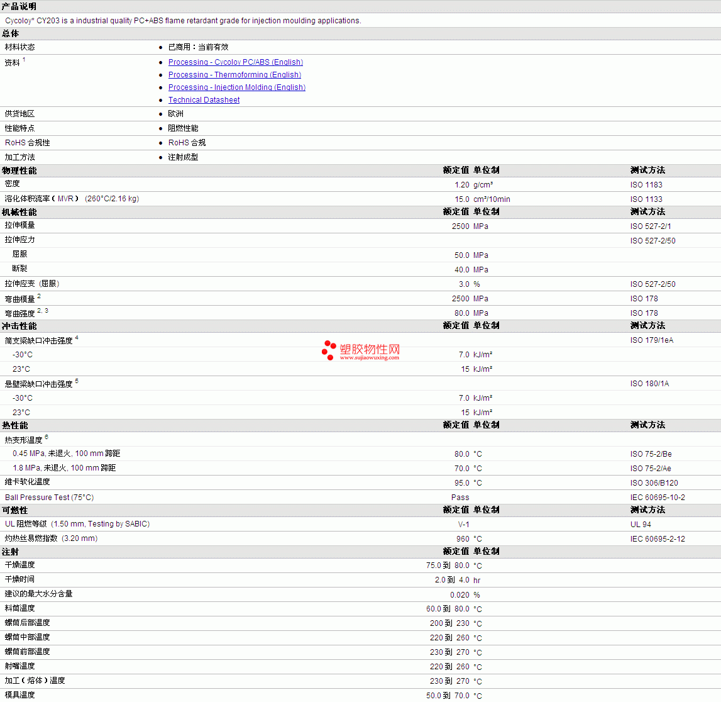
Task: Click the 干燥温度 row label
Action: 19,565
